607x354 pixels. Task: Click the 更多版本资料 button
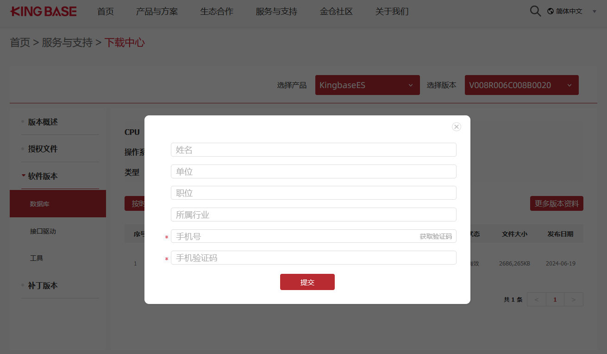point(557,203)
